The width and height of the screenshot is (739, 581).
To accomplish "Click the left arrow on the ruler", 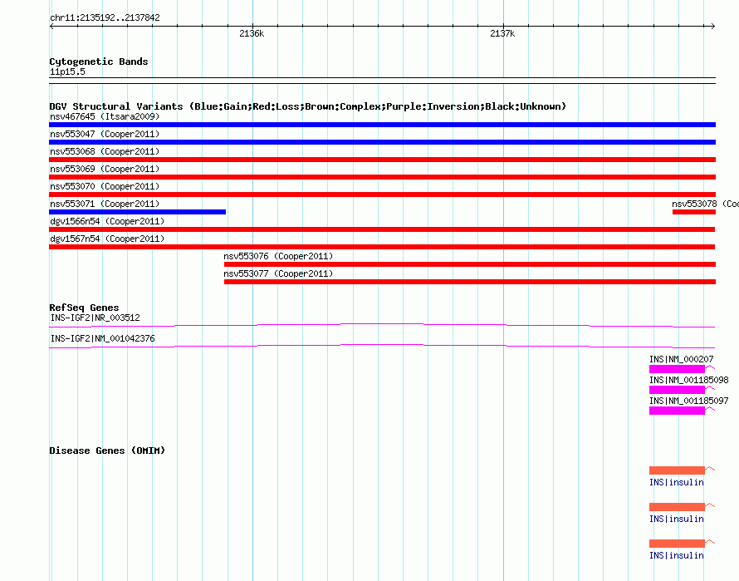I will 51,27.
